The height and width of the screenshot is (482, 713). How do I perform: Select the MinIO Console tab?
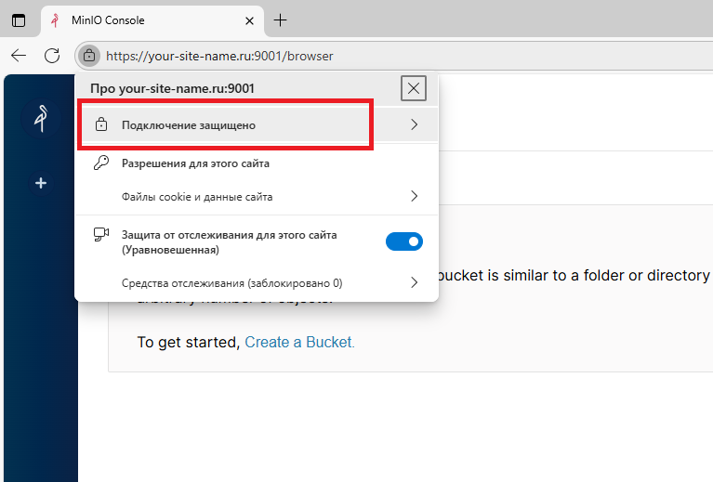(x=152, y=20)
